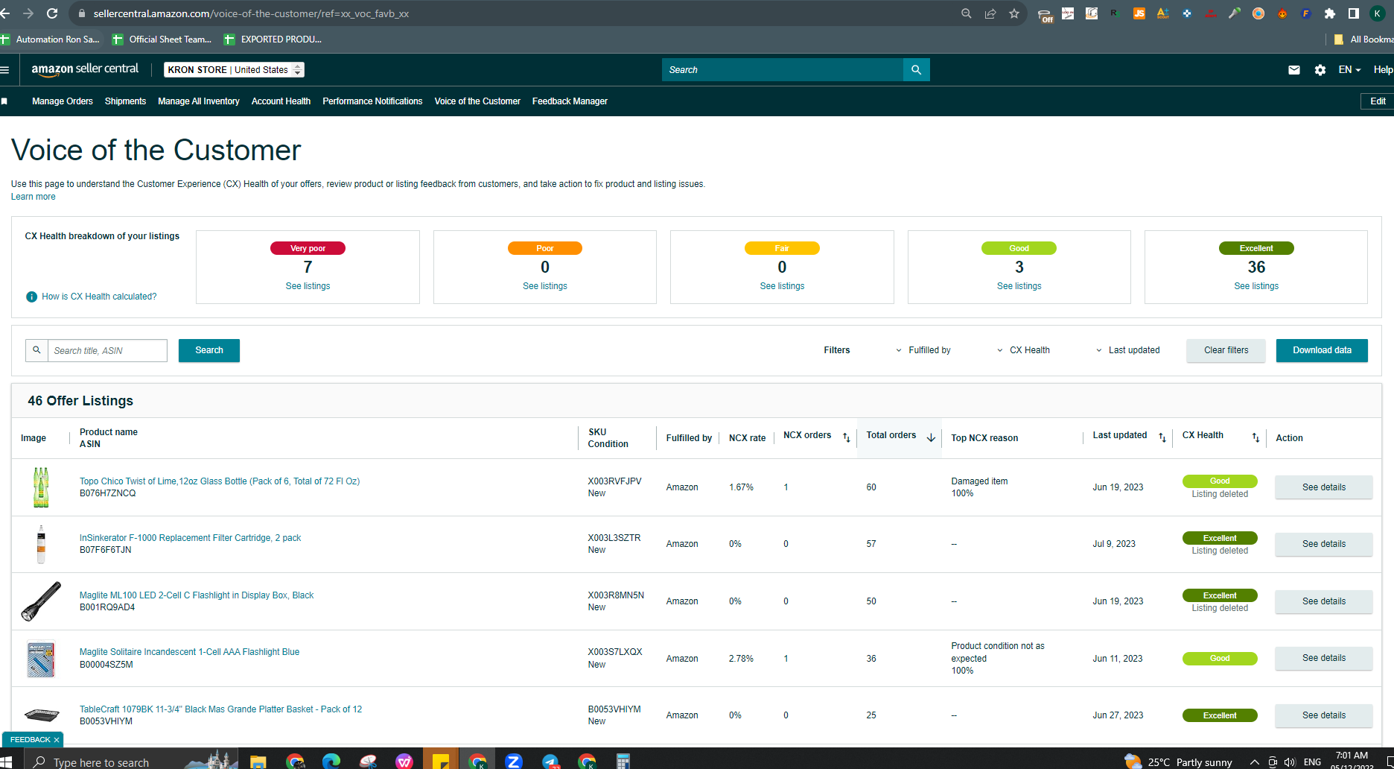This screenshot has height=769, width=1394.
Task: See details for Topo Chico Twist of Lime
Action: pos(1323,487)
